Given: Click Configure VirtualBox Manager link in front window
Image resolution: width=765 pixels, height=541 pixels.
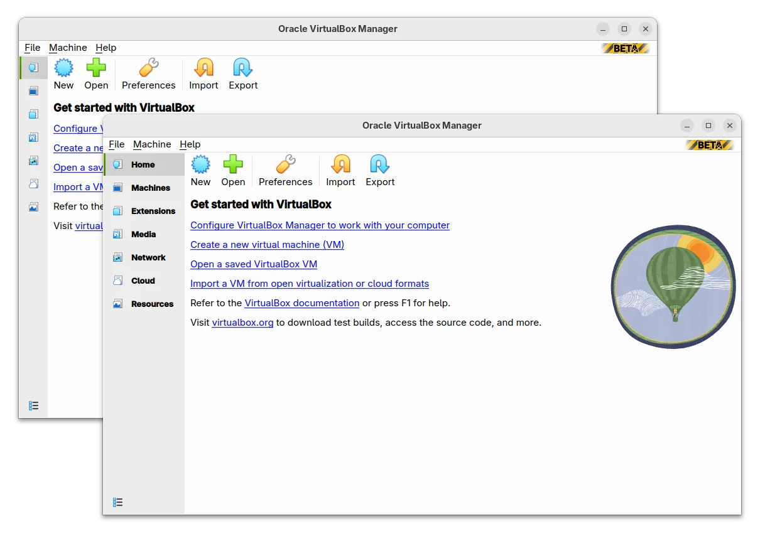Looking at the screenshot, I should (320, 225).
